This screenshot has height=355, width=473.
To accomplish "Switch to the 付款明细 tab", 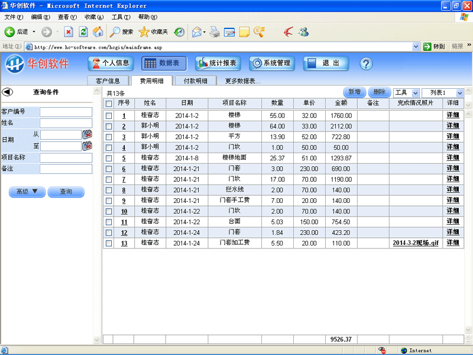I will point(195,81).
